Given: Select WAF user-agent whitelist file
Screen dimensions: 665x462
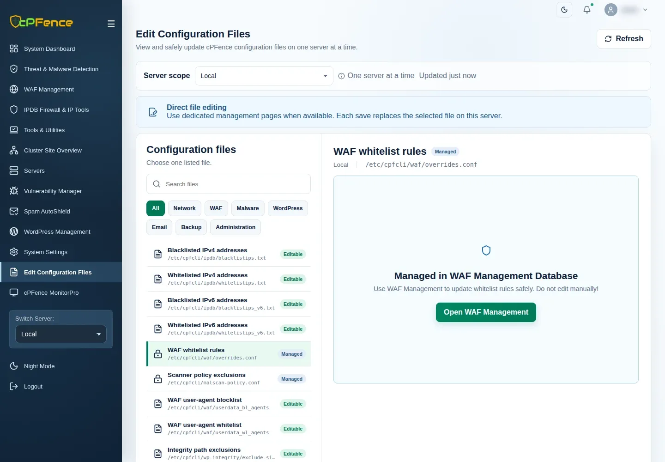Looking at the screenshot, I should 229,429.
